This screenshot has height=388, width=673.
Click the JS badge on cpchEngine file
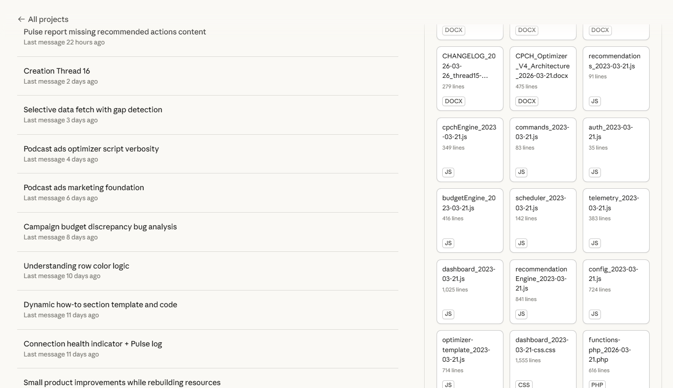click(448, 172)
